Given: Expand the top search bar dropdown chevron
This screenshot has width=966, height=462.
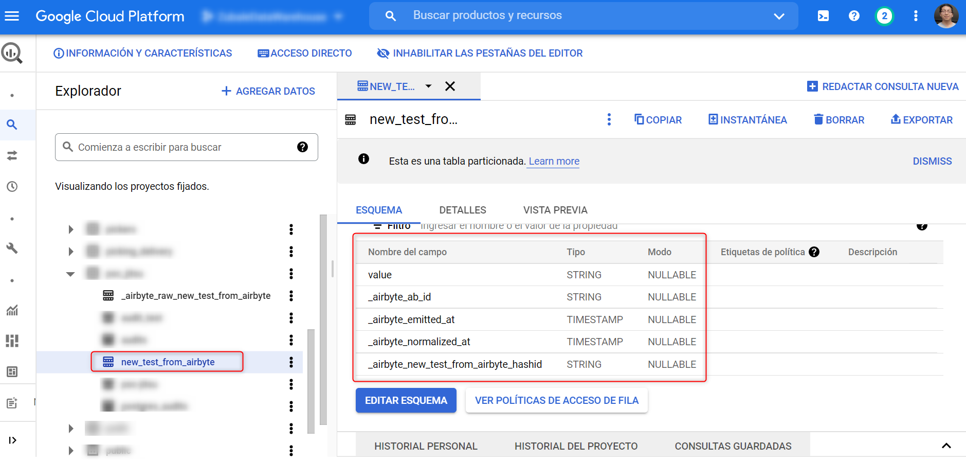Looking at the screenshot, I should coord(779,16).
